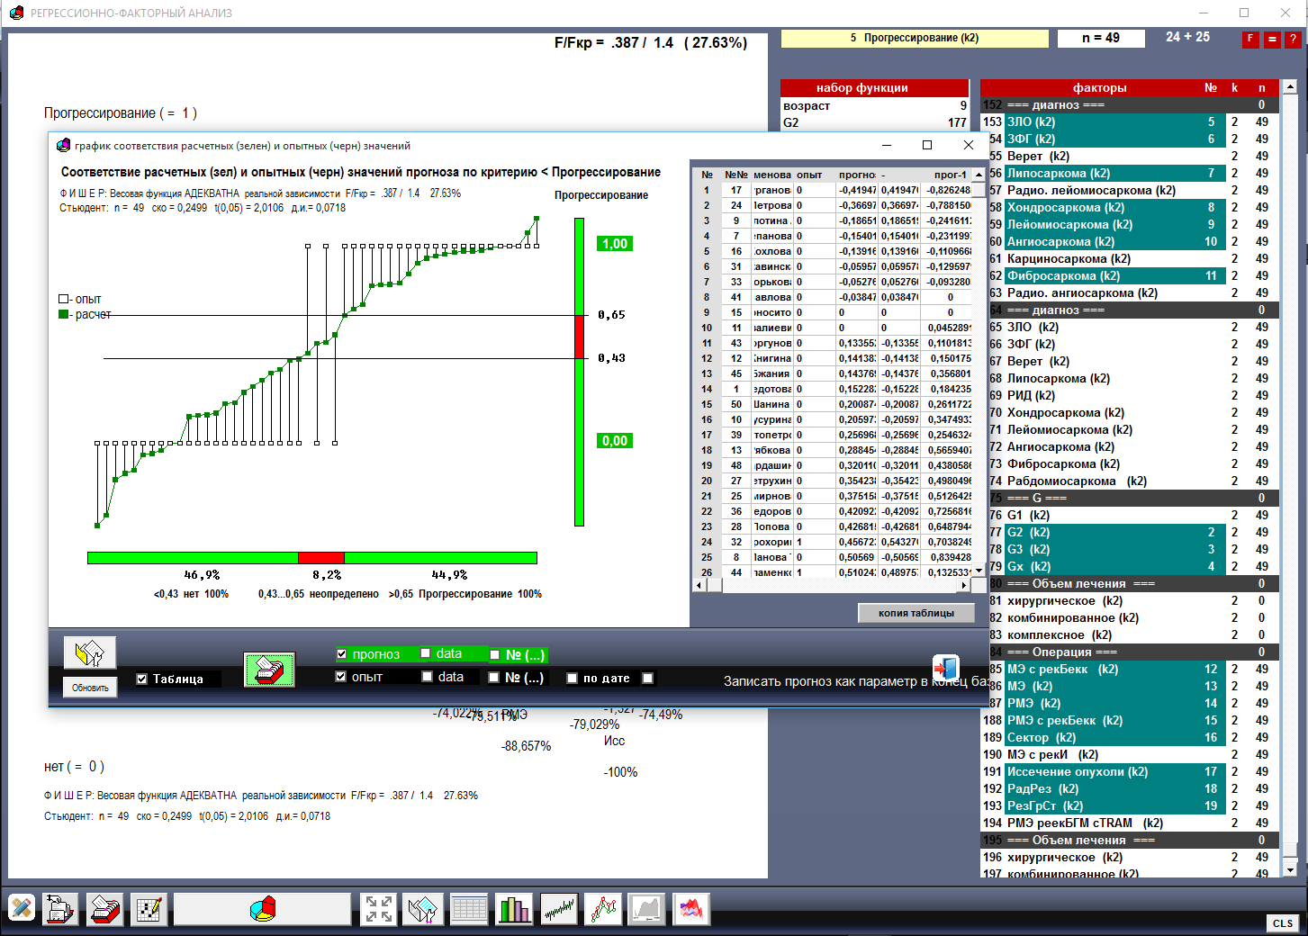Click the door icon to save forecast
Viewport: 1308px width, 936px height.
[945, 668]
